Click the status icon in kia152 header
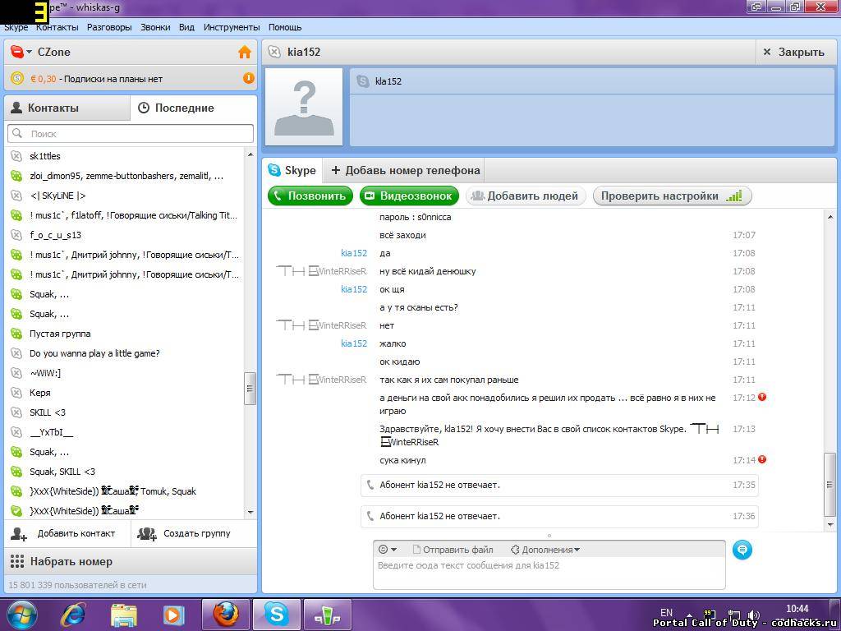Viewport: 841px width, 631px height. point(274,52)
